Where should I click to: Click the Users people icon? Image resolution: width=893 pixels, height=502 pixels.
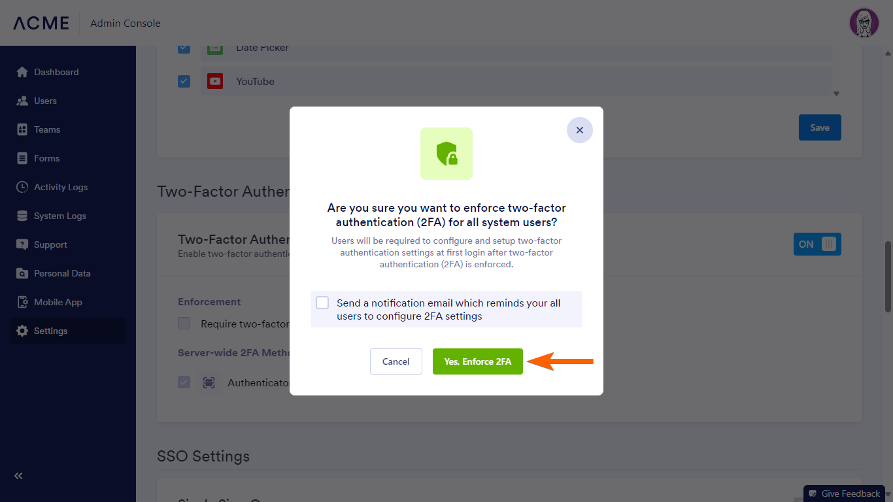pos(22,101)
